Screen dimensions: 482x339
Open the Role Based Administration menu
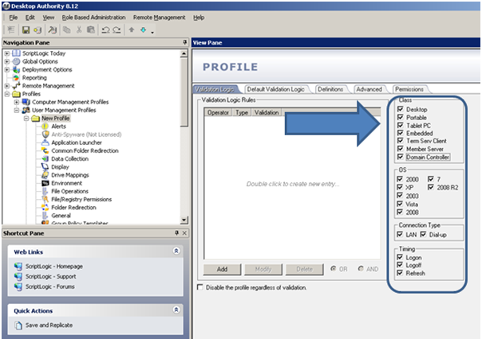click(x=93, y=18)
